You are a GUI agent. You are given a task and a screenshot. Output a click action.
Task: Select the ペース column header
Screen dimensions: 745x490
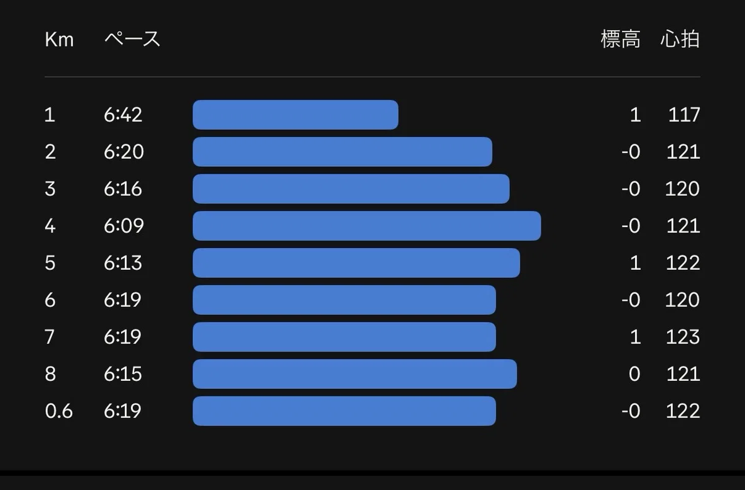[132, 40]
